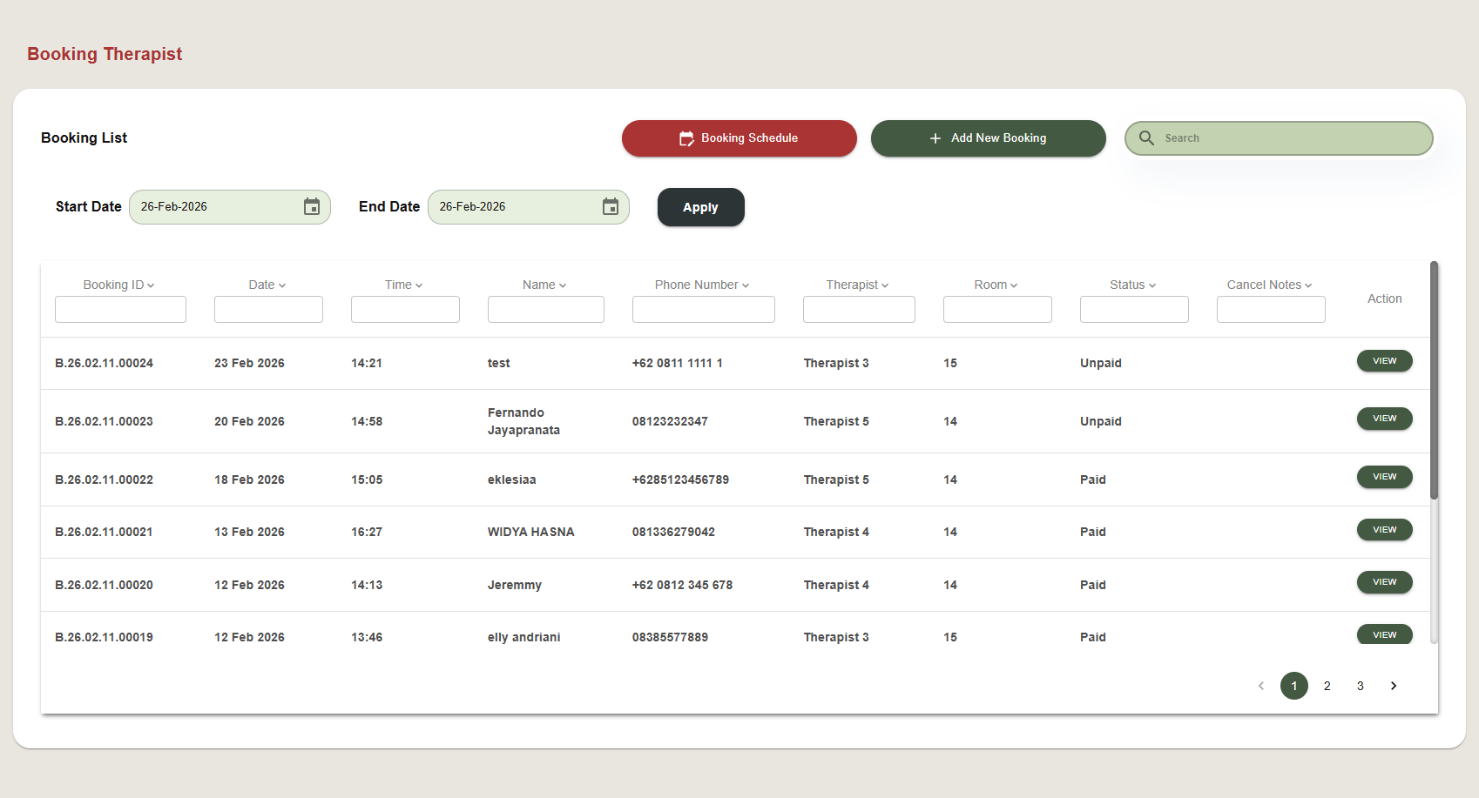1479x798 pixels.
Task: Sort by Therapist column header
Action: click(x=858, y=285)
